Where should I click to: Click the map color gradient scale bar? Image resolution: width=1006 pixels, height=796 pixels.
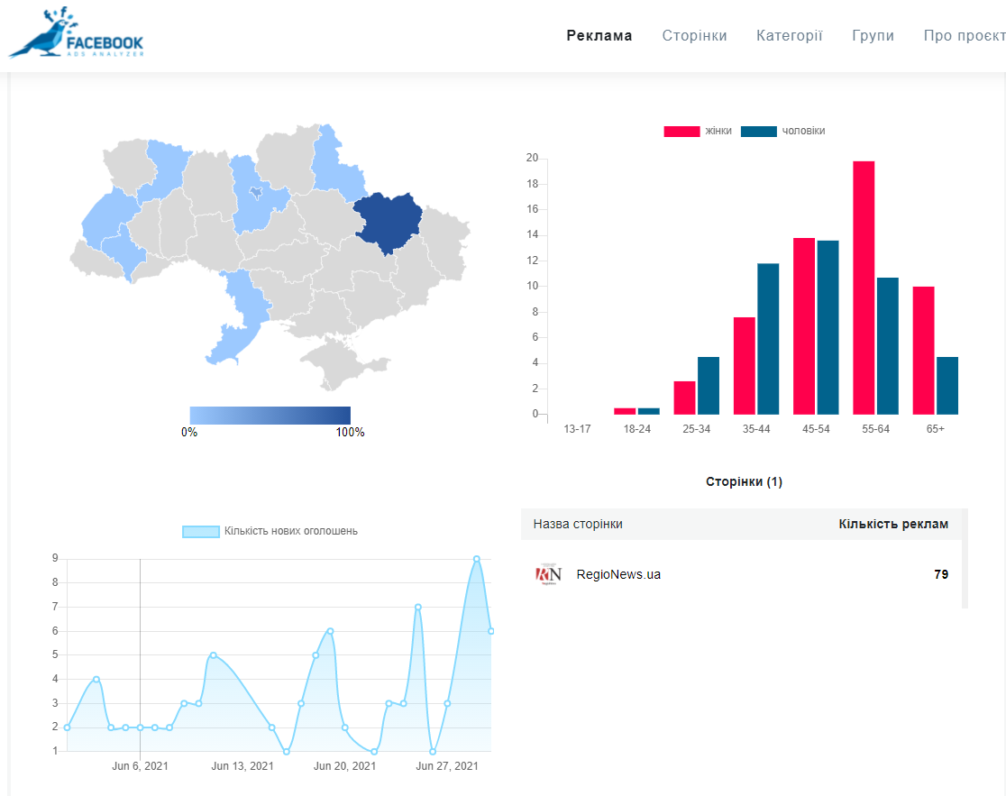click(x=270, y=415)
